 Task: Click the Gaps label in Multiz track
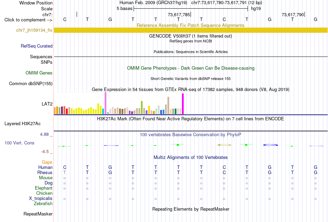[x=47, y=162]
